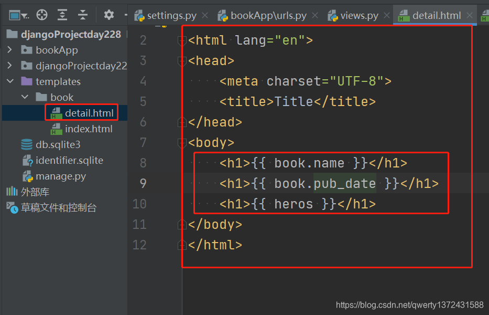This screenshot has height=315, width=489.
Task: Switch to views.py tab
Action: coord(353,15)
